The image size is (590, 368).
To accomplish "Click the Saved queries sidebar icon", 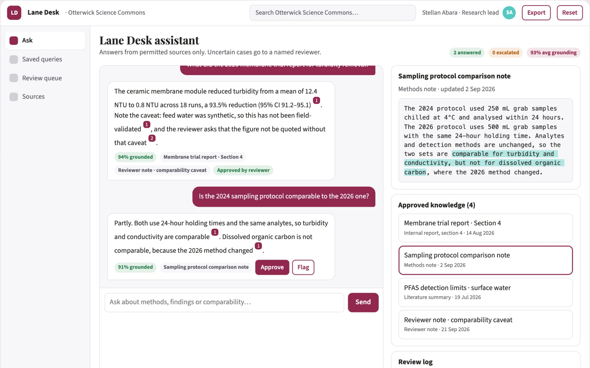I will [x=14, y=59].
